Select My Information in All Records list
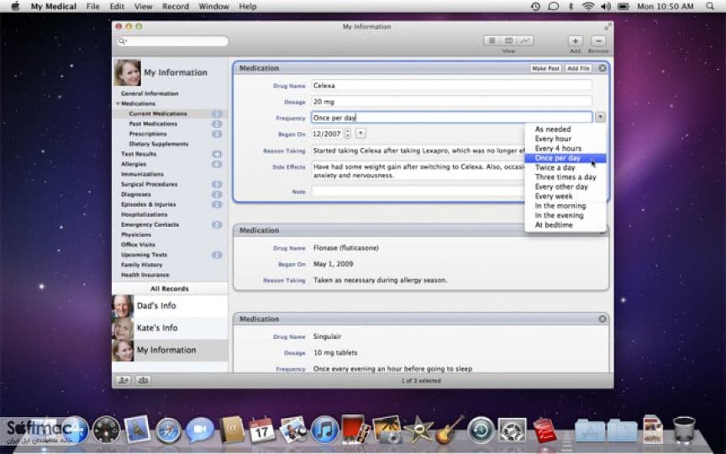The height and width of the screenshot is (454, 726). pos(170,351)
